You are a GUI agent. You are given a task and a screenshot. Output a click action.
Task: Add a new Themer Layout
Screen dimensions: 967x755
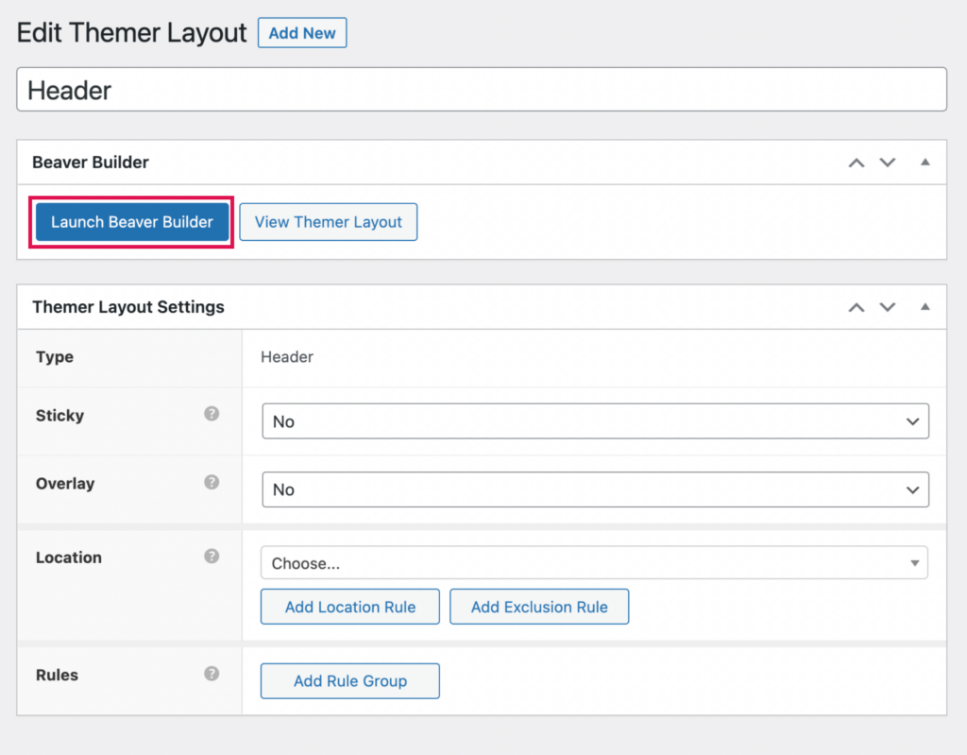click(x=302, y=32)
